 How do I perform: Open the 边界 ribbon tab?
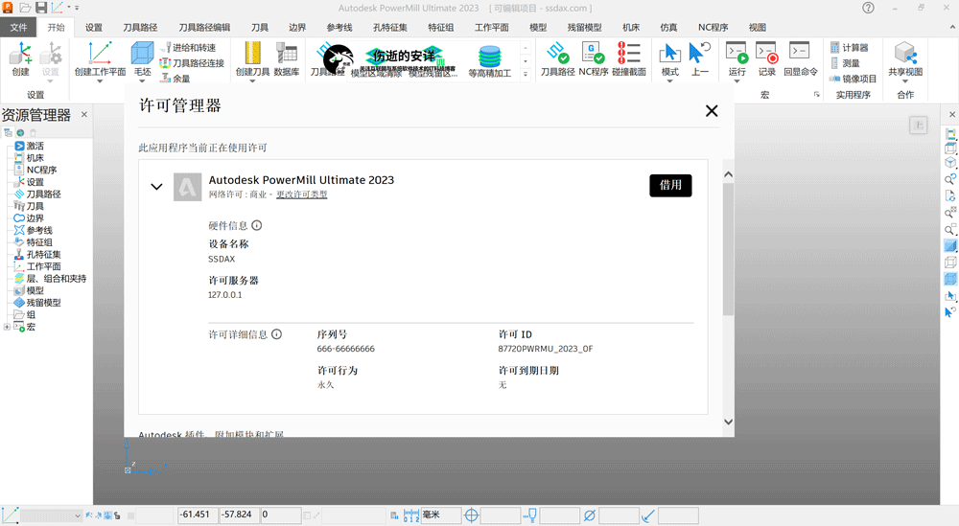pos(297,28)
